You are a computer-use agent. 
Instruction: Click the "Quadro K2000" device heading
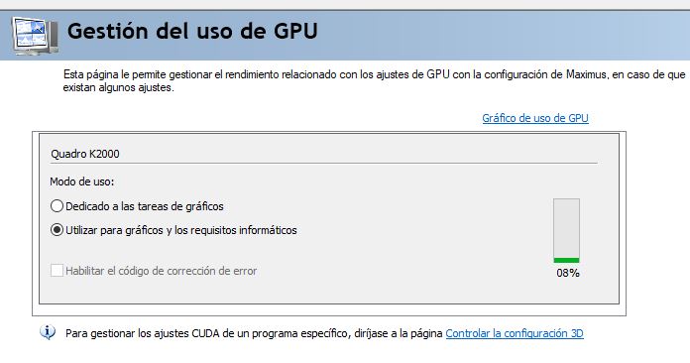pos(85,154)
